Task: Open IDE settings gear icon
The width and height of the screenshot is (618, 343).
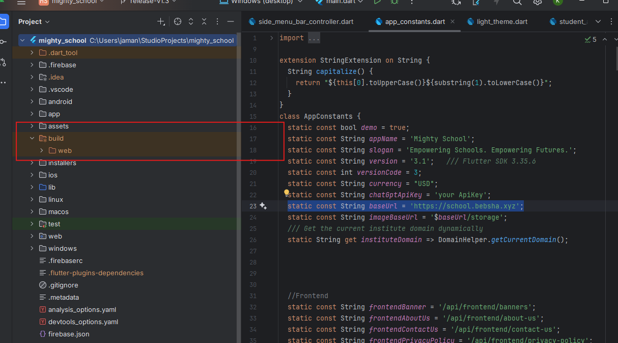Action: tap(537, 2)
